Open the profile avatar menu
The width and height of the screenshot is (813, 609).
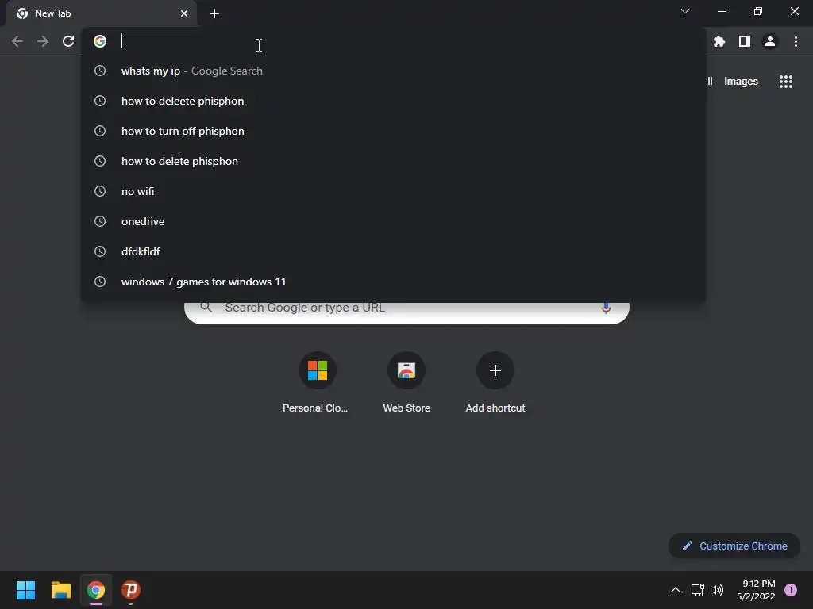pos(770,41)
